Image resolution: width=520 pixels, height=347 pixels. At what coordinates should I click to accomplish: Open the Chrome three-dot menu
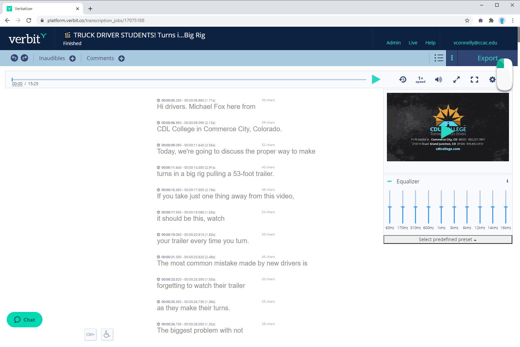[x=513, y=20]
